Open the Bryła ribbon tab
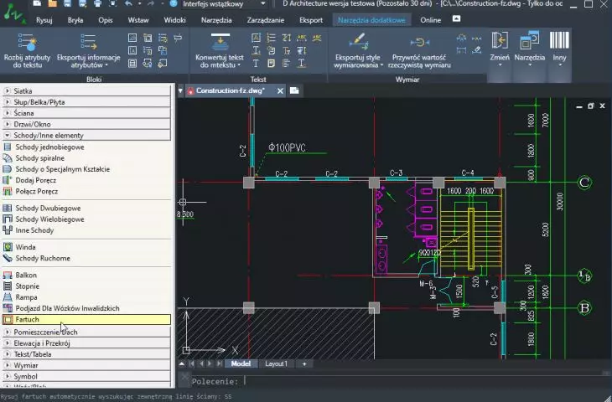Screen dimensions: 612x402 pos(75,20)
